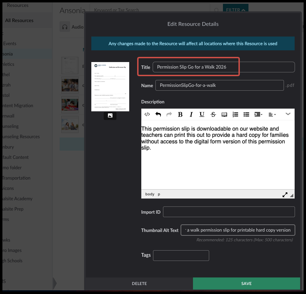
Task: Open the PDF permission slip thumbnail preview
Action: tap(110, 87)
